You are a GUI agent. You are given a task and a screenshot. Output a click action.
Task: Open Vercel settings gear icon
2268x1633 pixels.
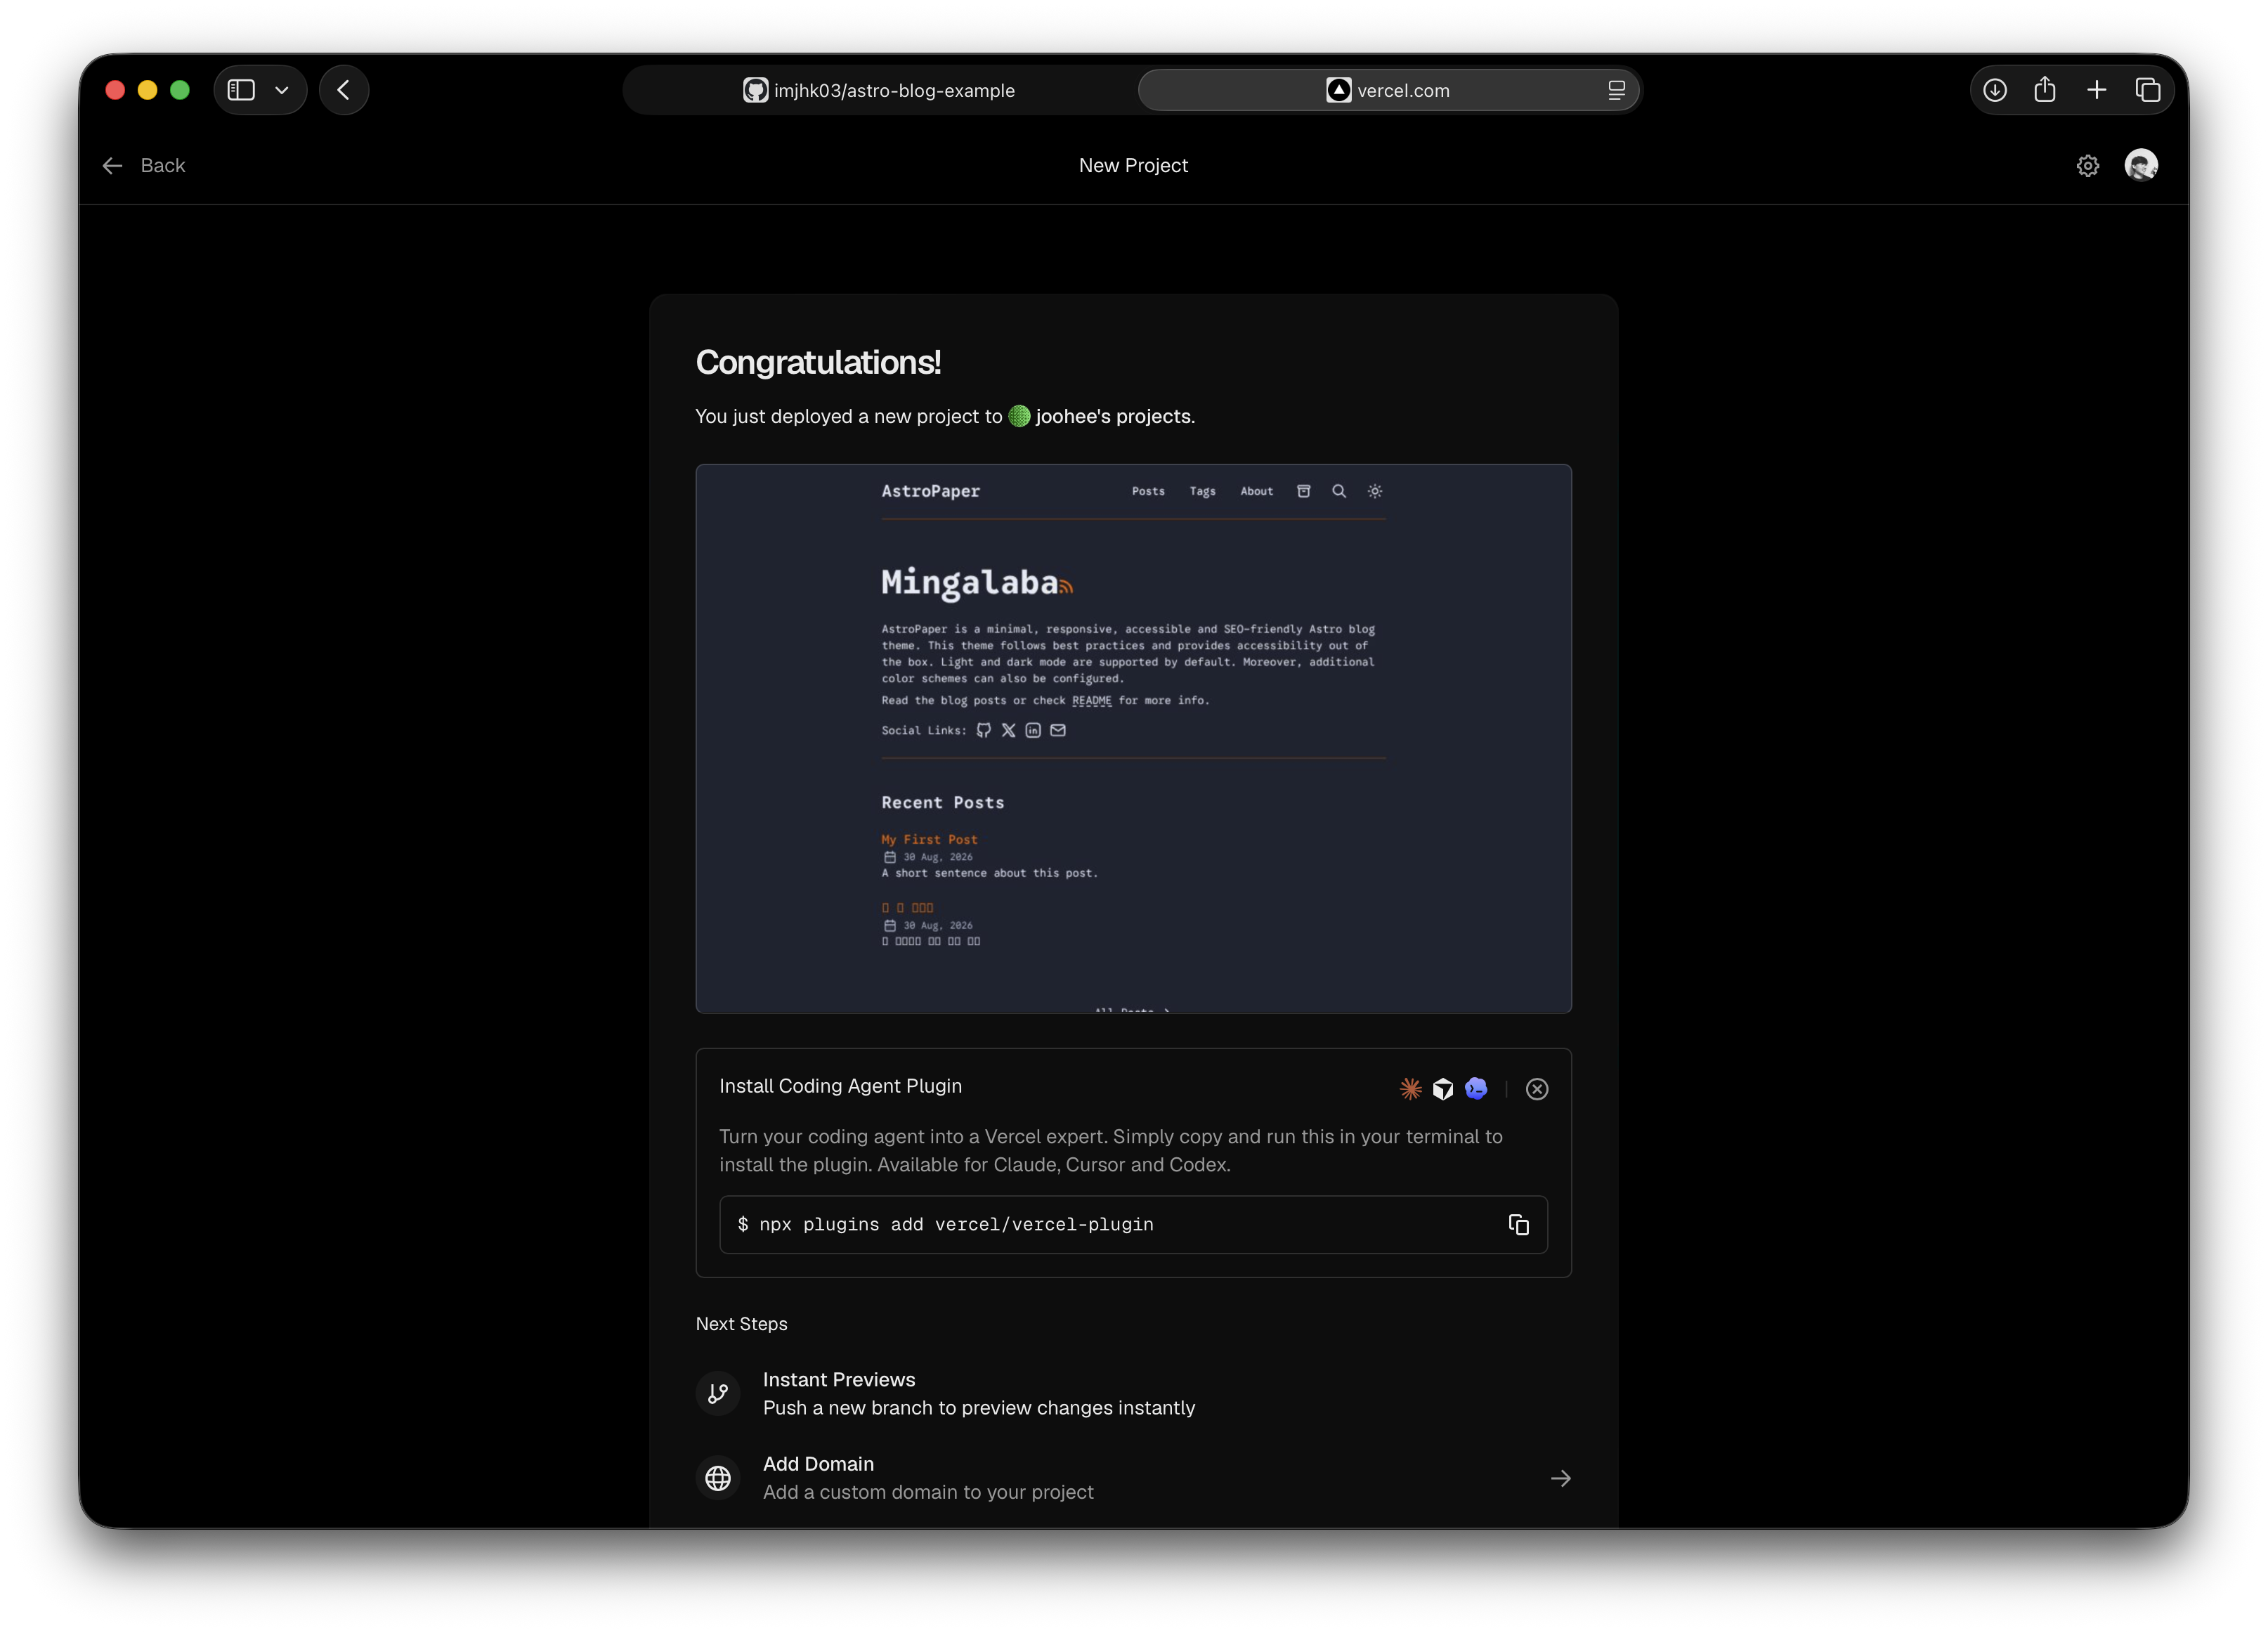pyautogui.click(x=2088, y=166)
